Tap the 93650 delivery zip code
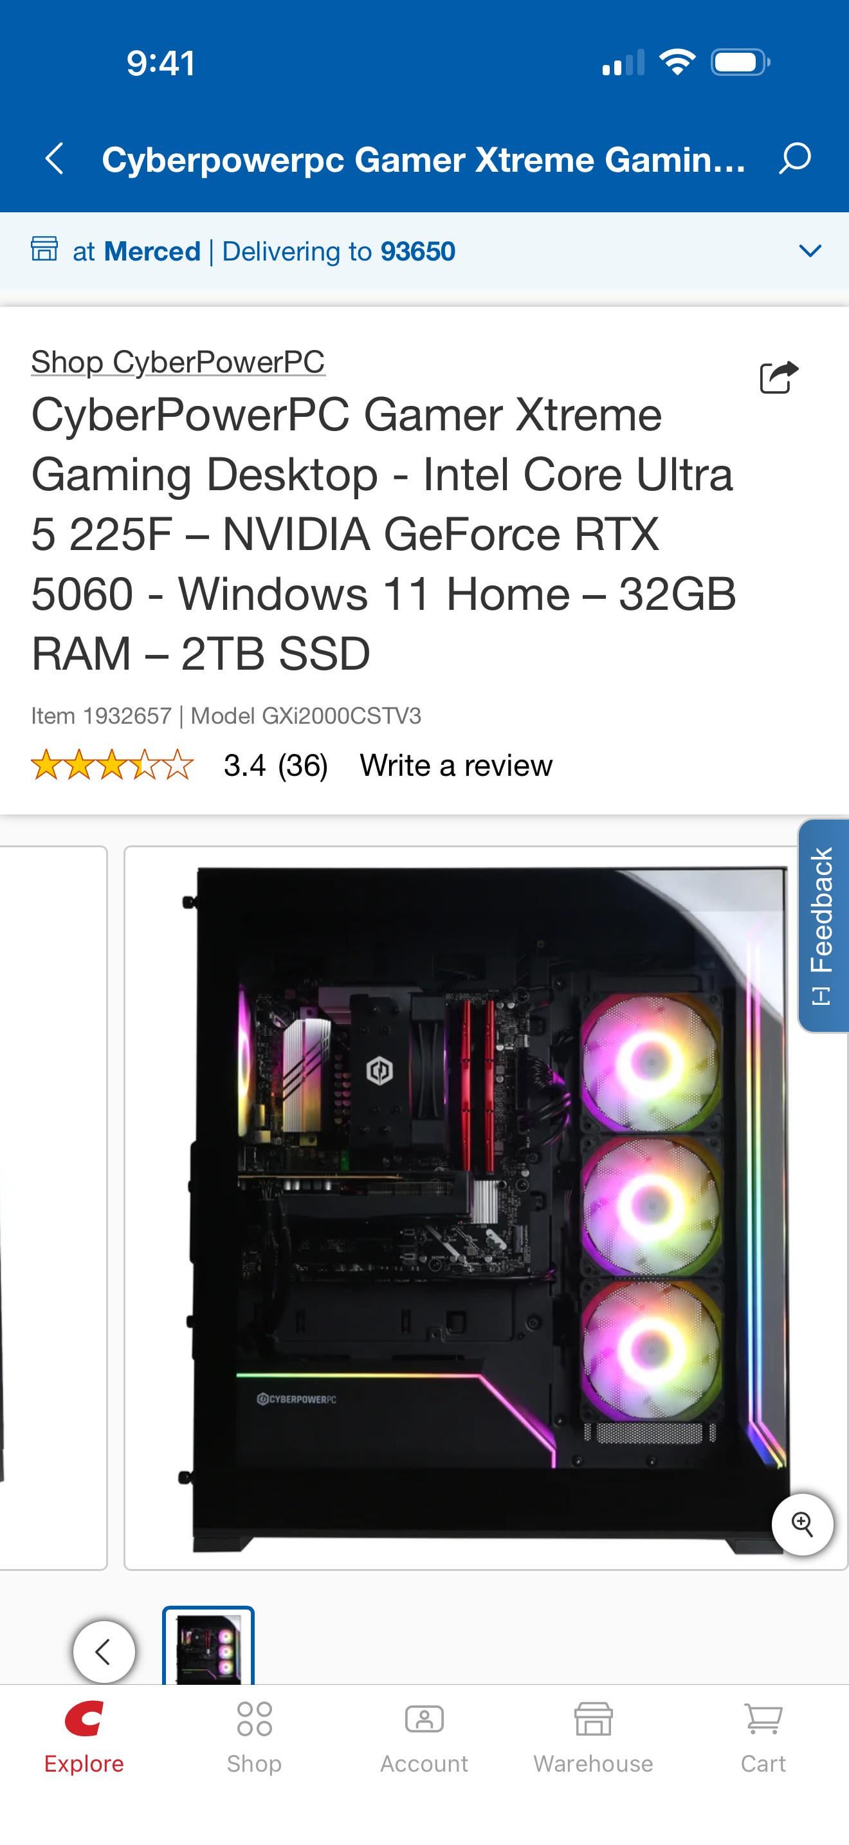The width and height of the screenshot is (849, 1845). click(x=418, y=252)
